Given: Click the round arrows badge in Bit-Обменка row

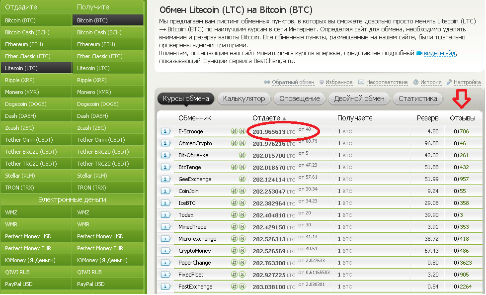Looking at the screenshot, I should point(243,155).
